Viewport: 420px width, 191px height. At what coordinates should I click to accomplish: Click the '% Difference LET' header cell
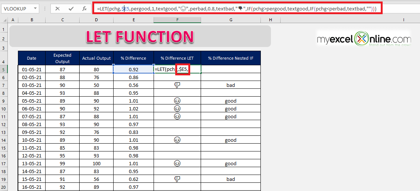(177, 58)
